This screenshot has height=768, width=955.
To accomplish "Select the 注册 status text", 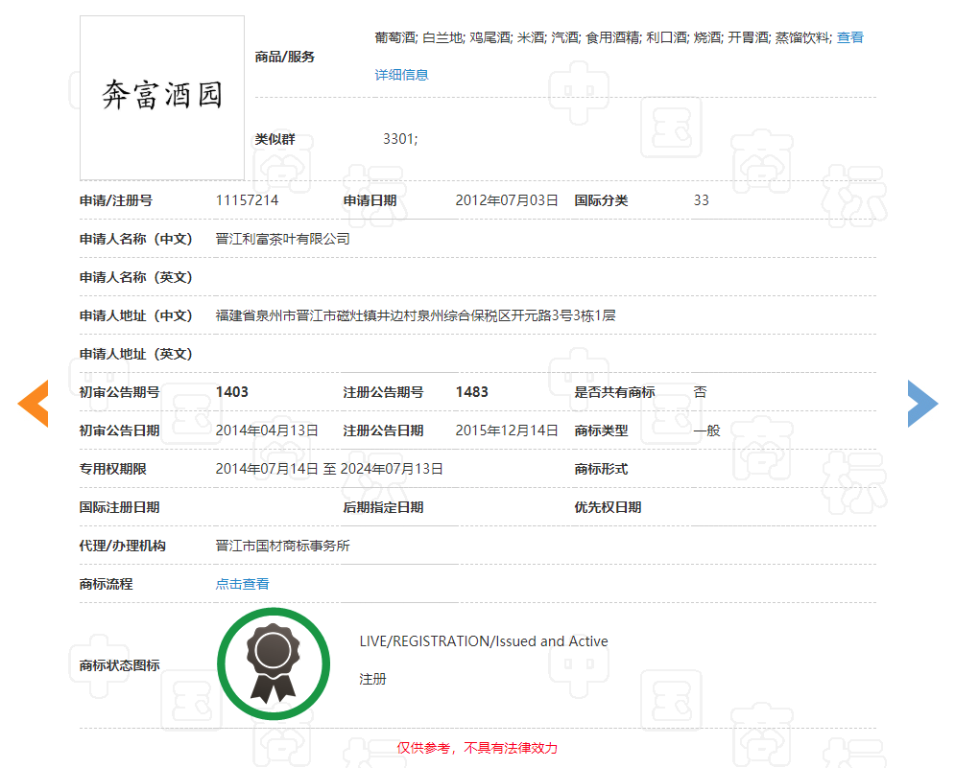I will 372,679.
